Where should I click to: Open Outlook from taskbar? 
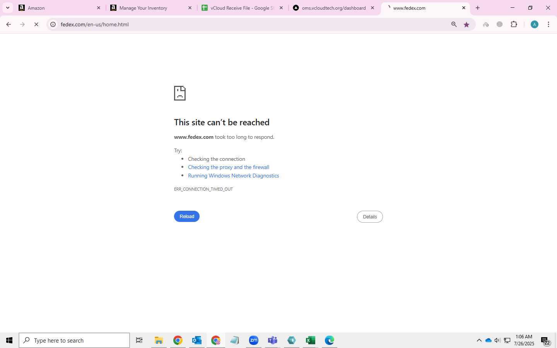click(x=196, y=340)
